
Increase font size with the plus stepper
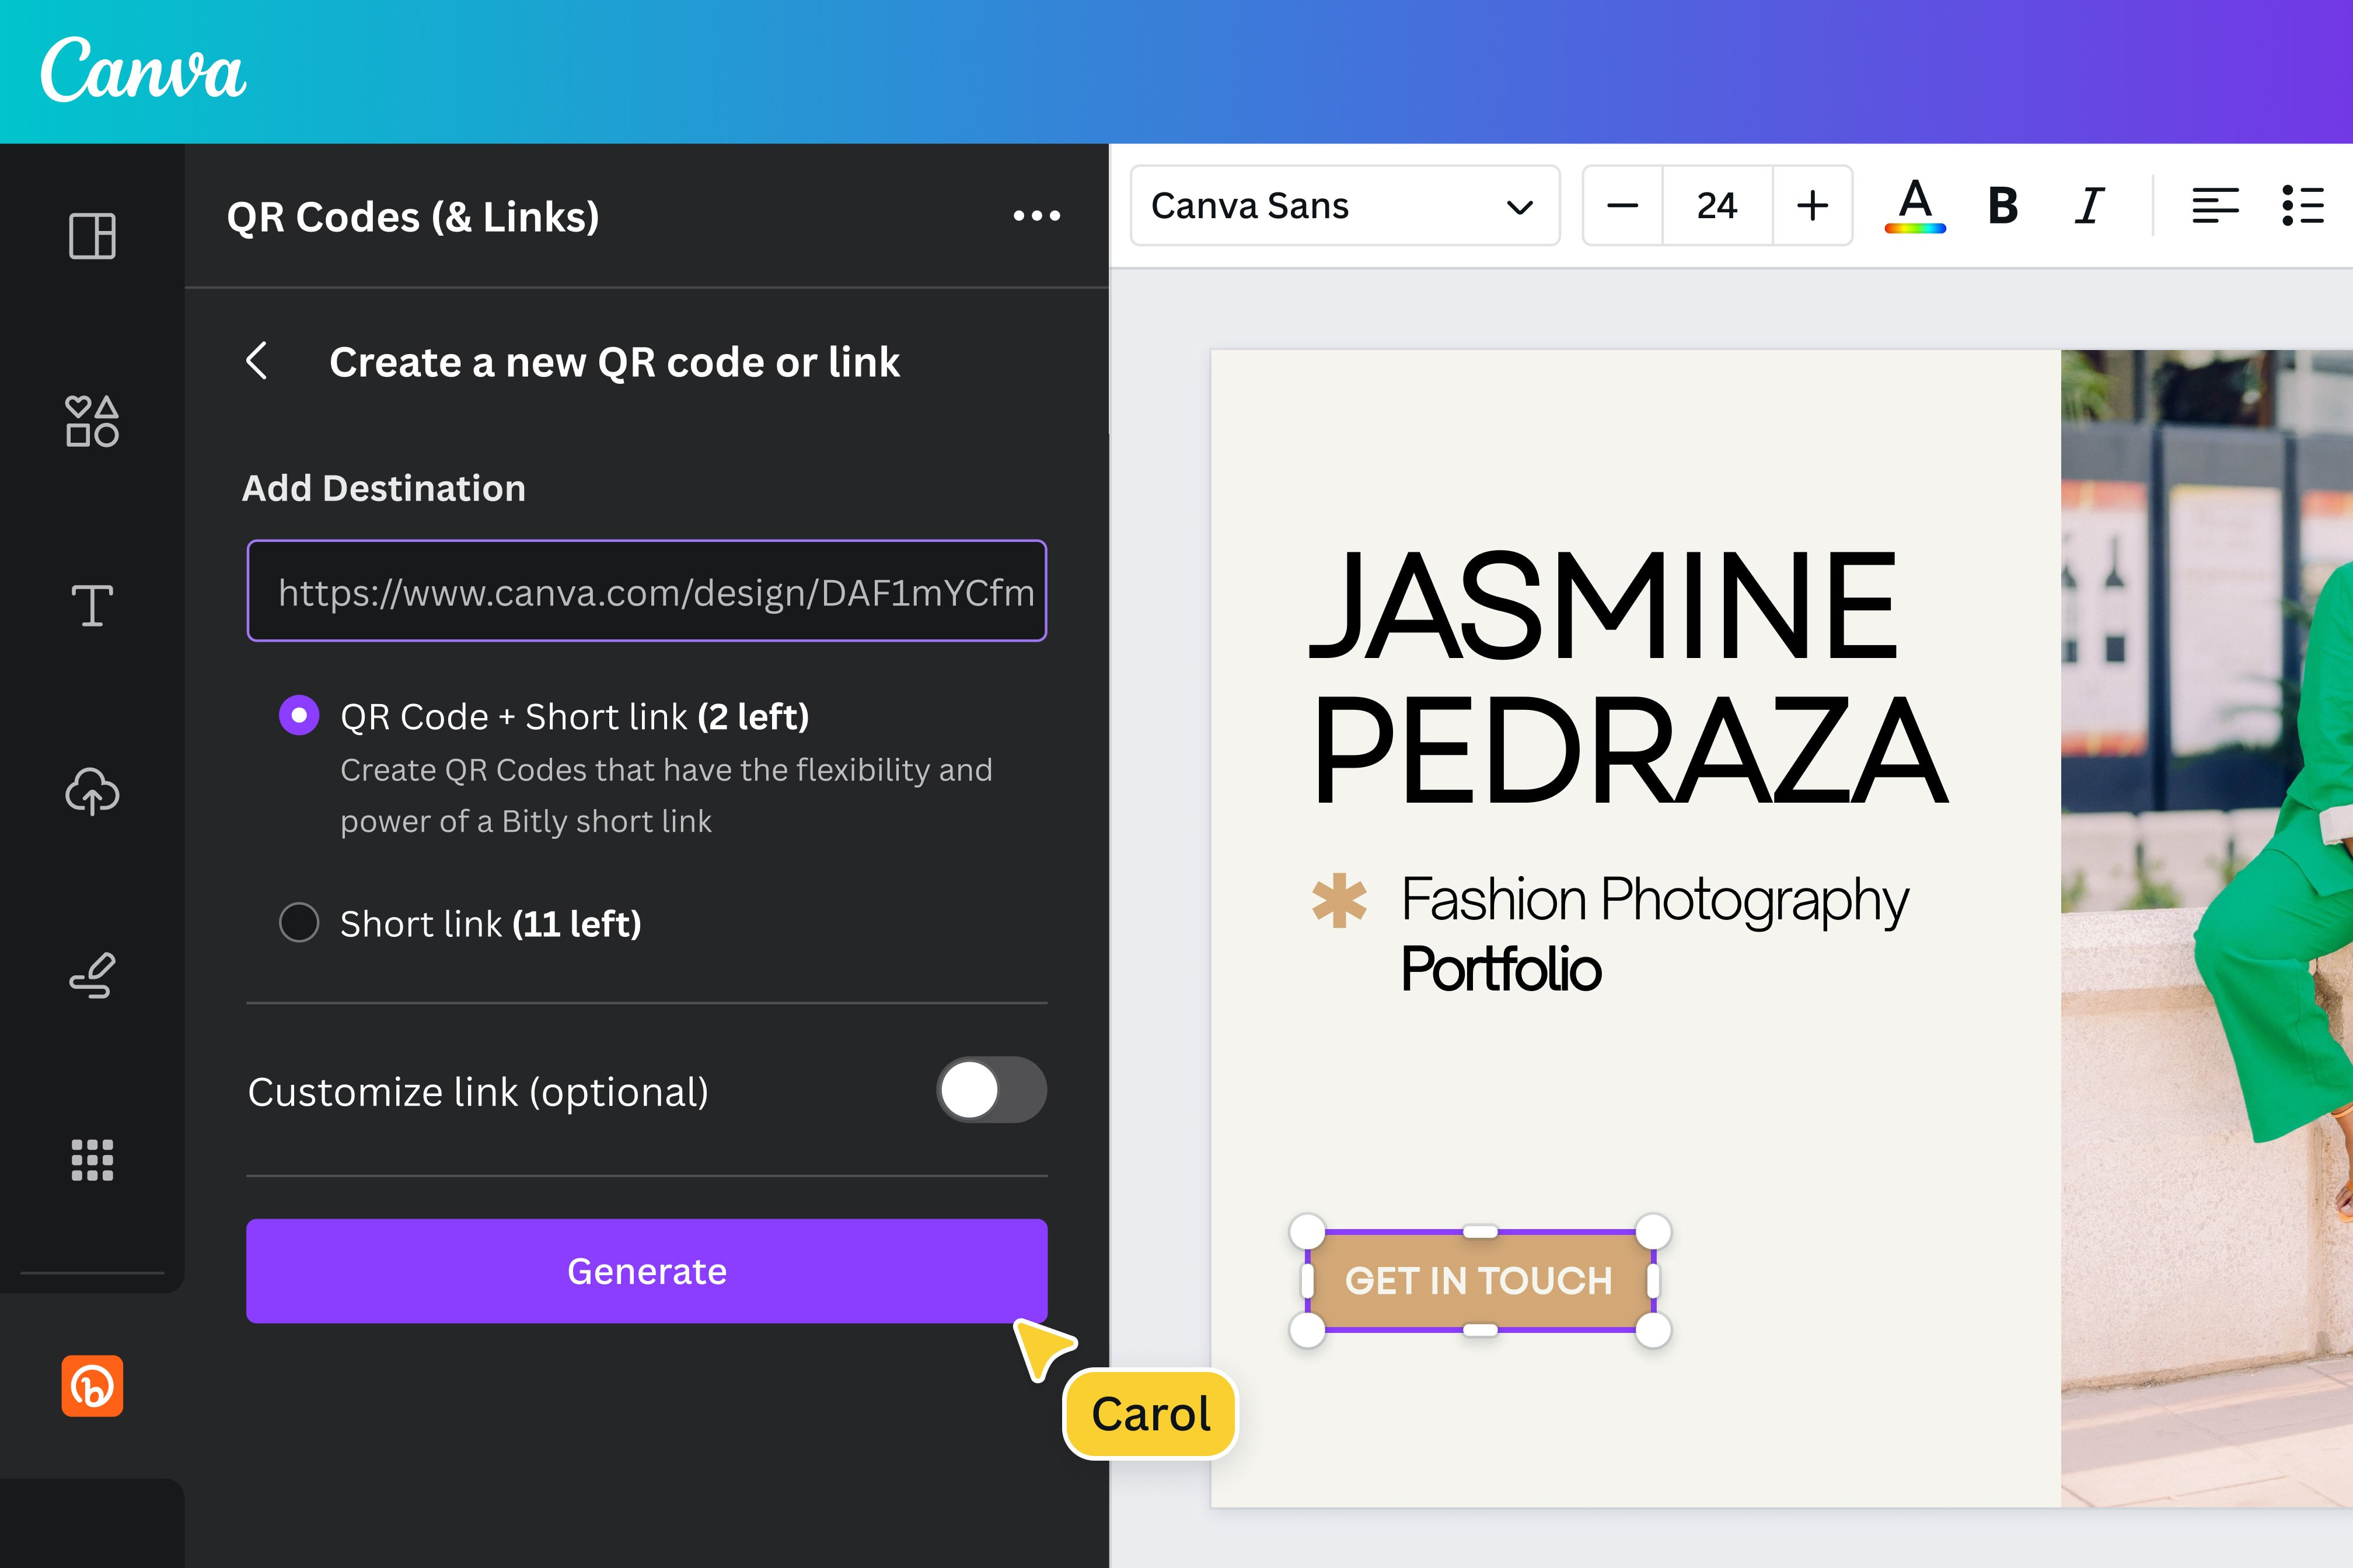(1812, 206)
